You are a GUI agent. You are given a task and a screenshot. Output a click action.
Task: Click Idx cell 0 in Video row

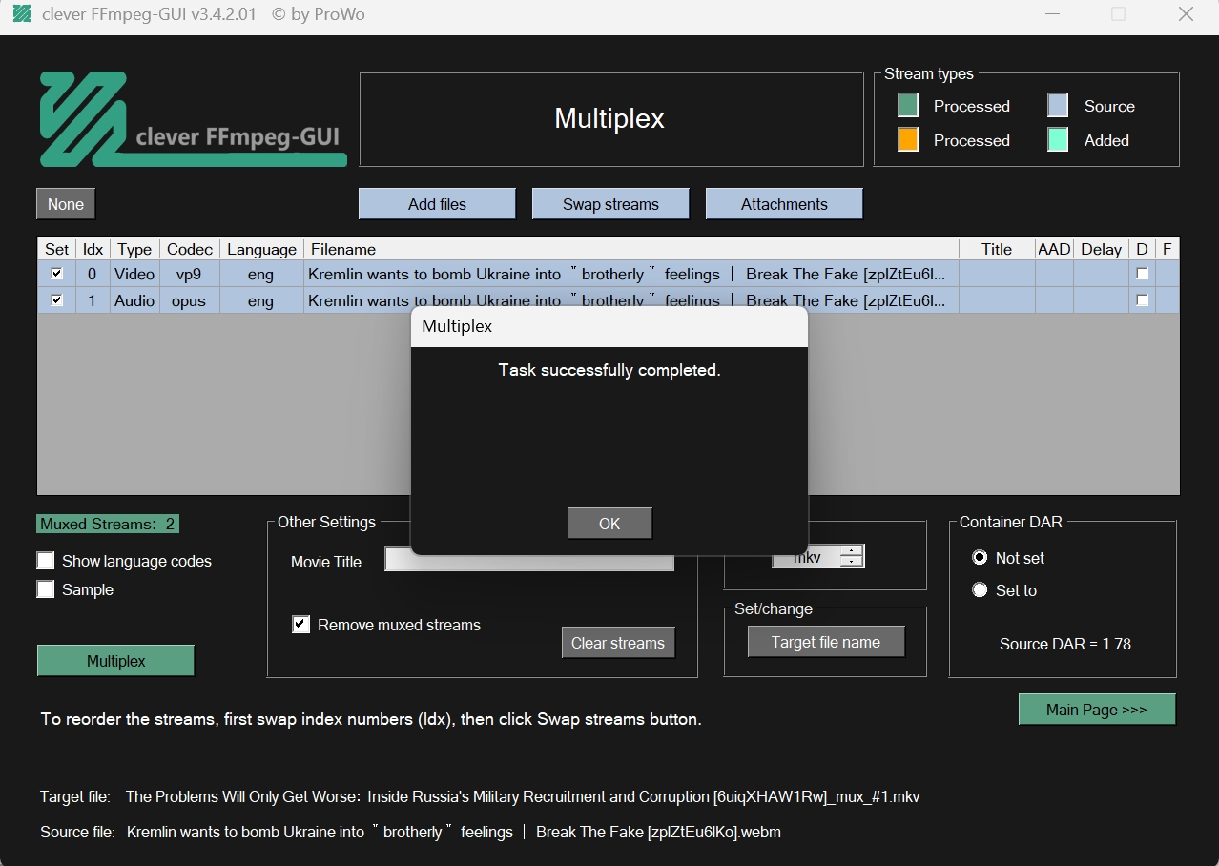[93, 274]
